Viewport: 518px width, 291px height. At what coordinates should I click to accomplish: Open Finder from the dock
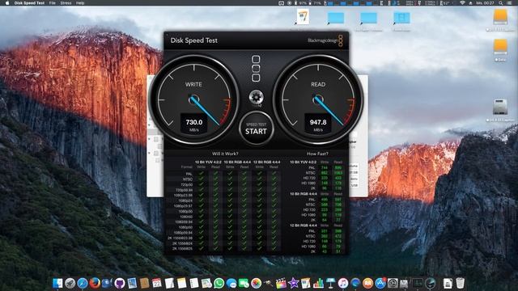[x=57, y=283]
